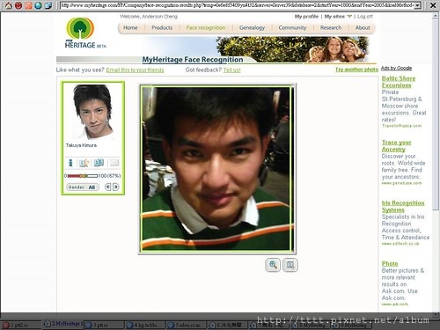Click the address bar URL field
Screen dimensions: 440x330
(238, 5)
